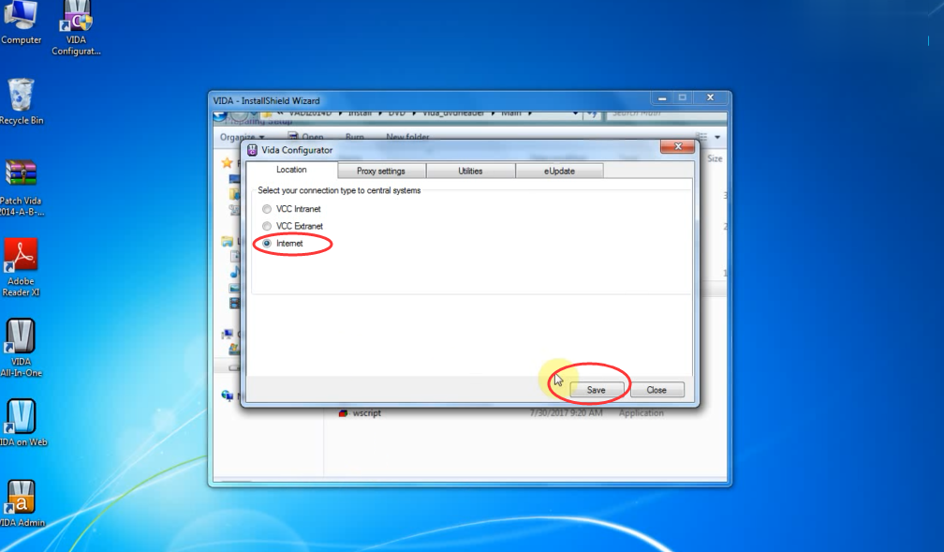This screenshot has width=944, height=552.
Task: Close Vida Configurator with the red X
Action: tap(678, 146)
